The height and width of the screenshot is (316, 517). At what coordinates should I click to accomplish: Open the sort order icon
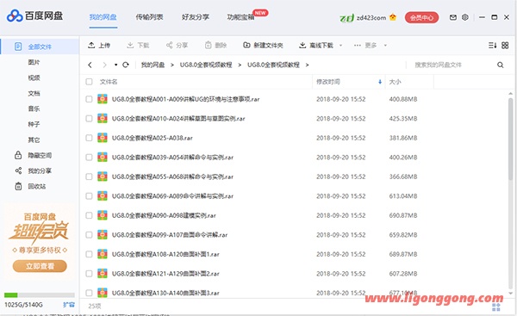[492, 45]
